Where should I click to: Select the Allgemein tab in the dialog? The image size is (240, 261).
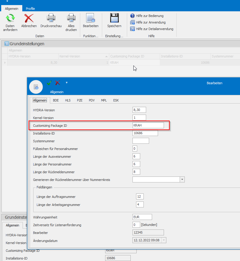point(40,100)
